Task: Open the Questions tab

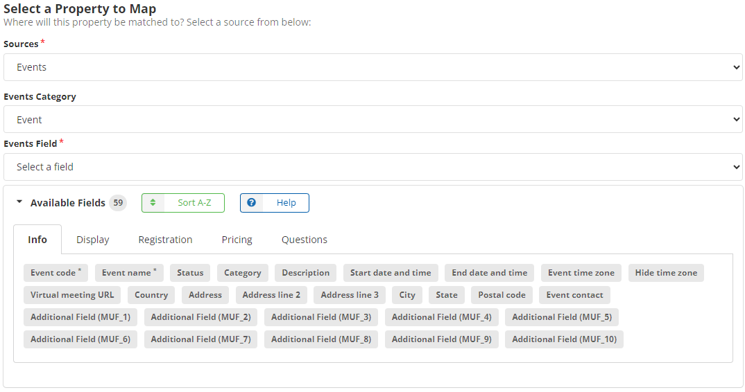Action: click(305, 240)
